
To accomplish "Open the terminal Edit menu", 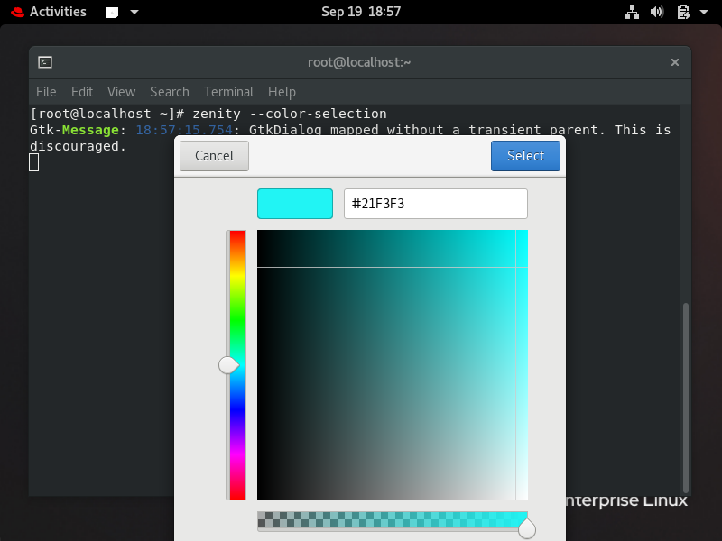I will 82,92.
